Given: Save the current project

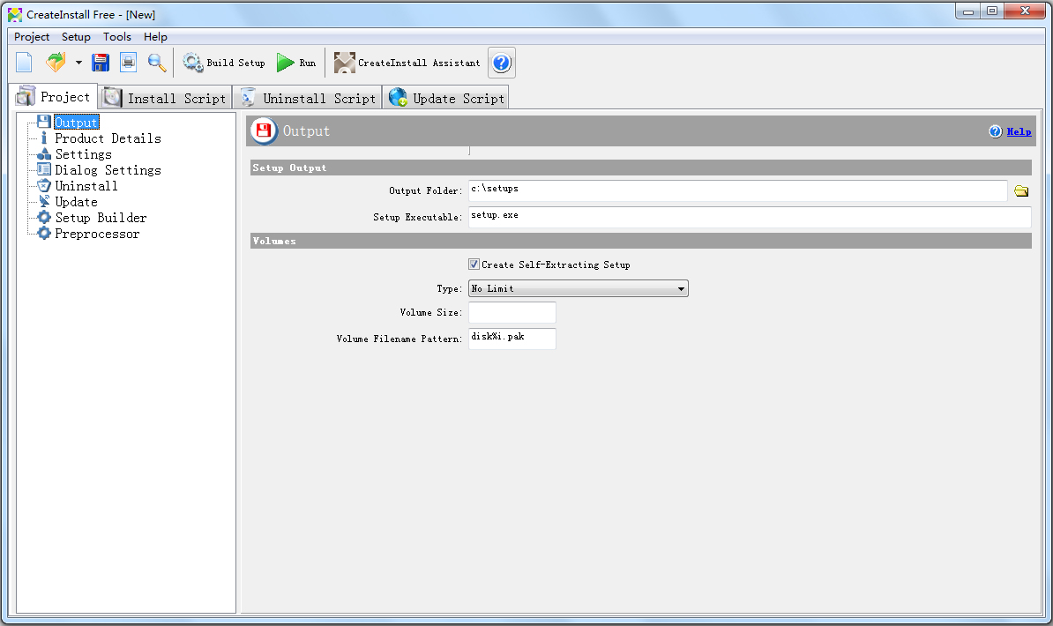Looking at the screenshot, I should (x=101, y=62).
